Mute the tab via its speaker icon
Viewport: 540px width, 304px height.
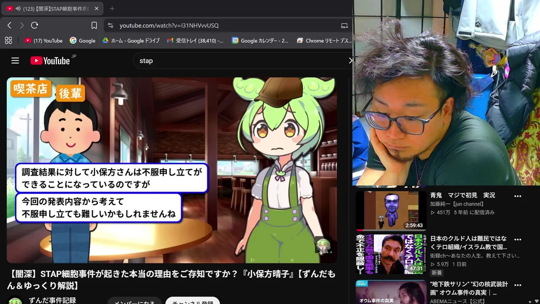(x=18, y=8)
